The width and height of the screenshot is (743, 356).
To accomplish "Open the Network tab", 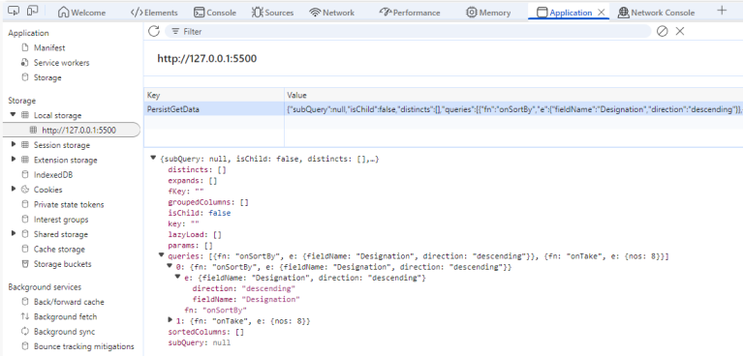I will [331, 13].
